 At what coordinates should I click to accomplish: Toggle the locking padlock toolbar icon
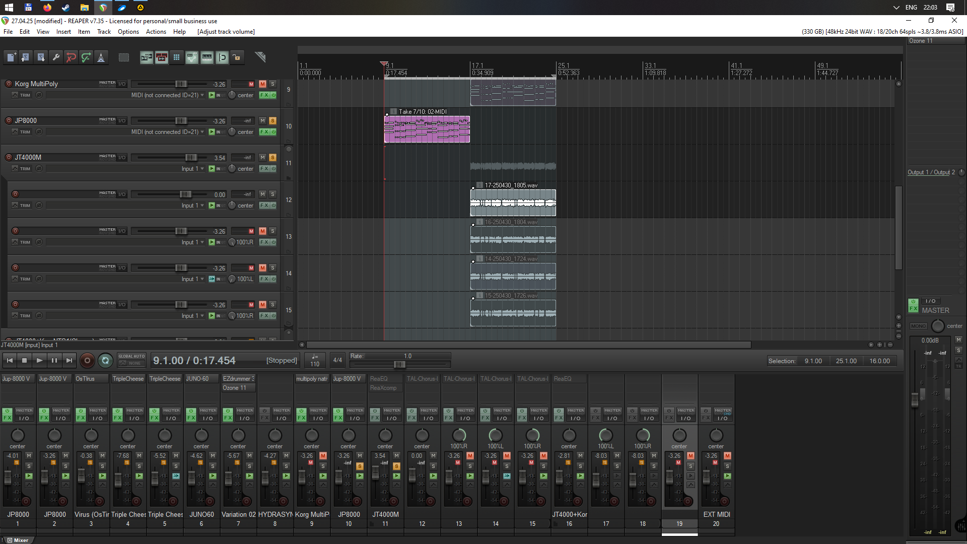[237, 57]
